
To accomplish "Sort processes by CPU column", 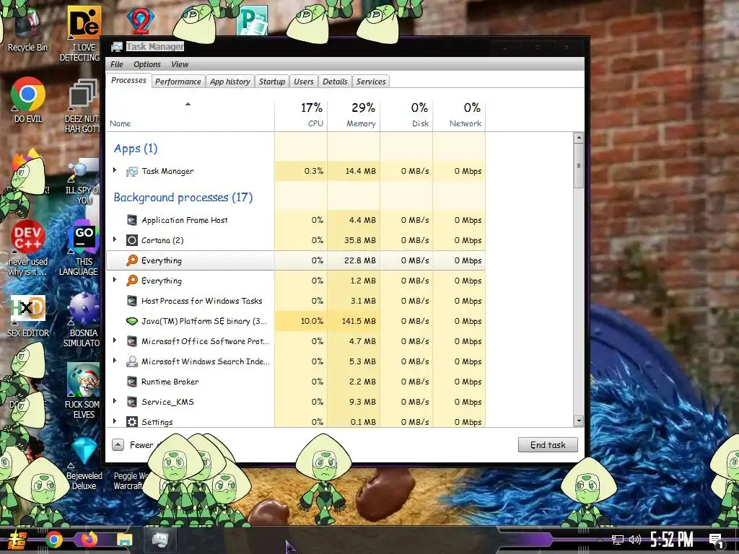I will click(301, 115).
